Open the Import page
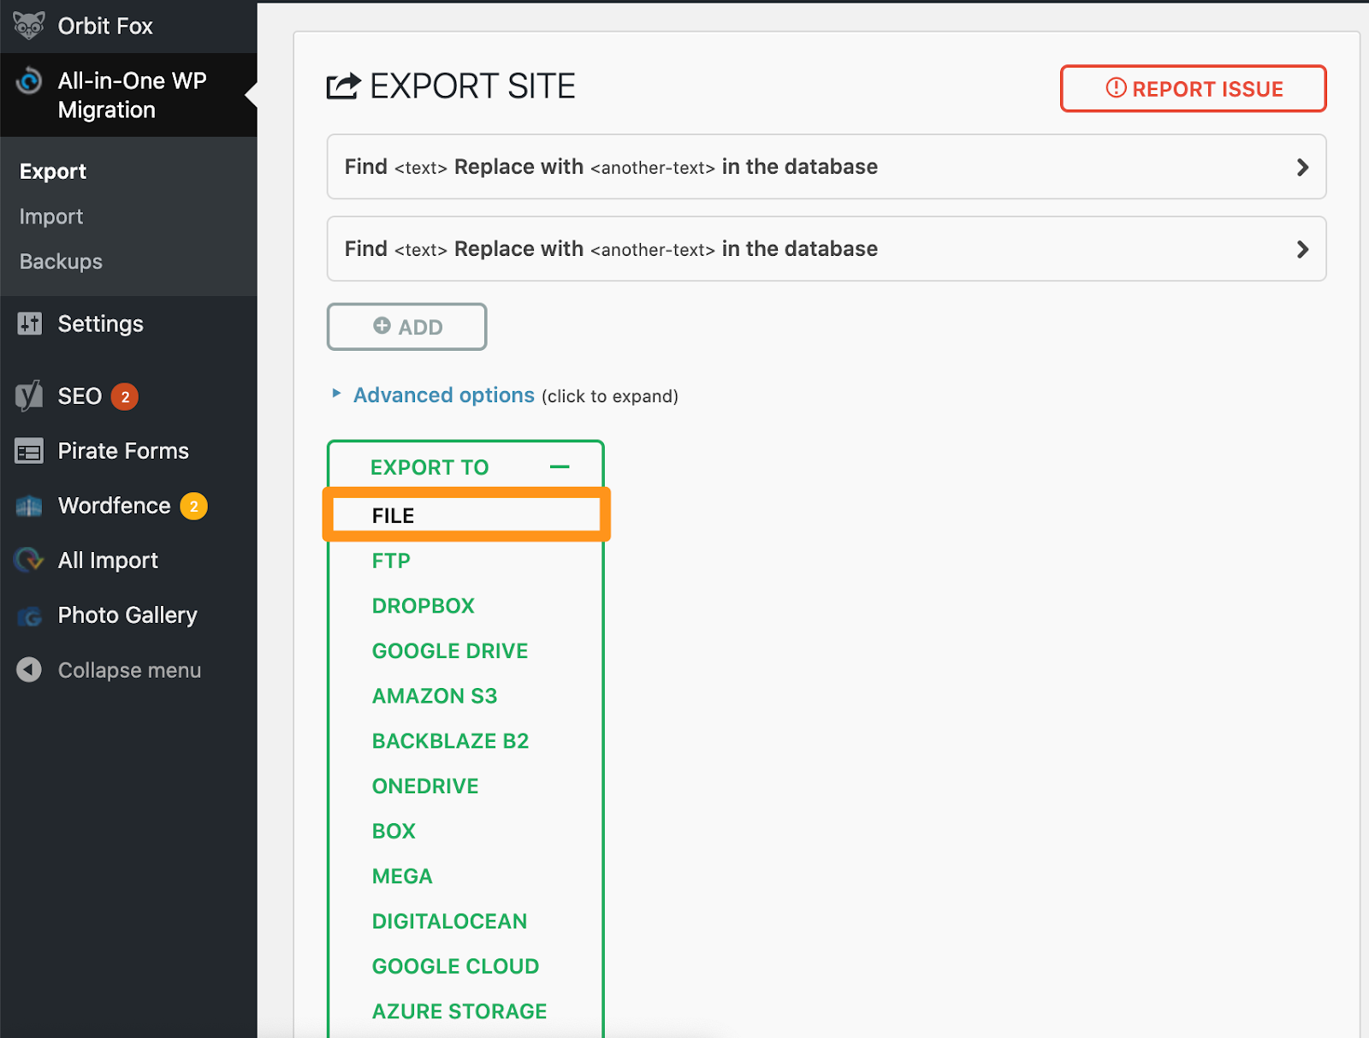Viewport: 1369px width, 1038px height. pyautogui.click(x=50, y=216)
